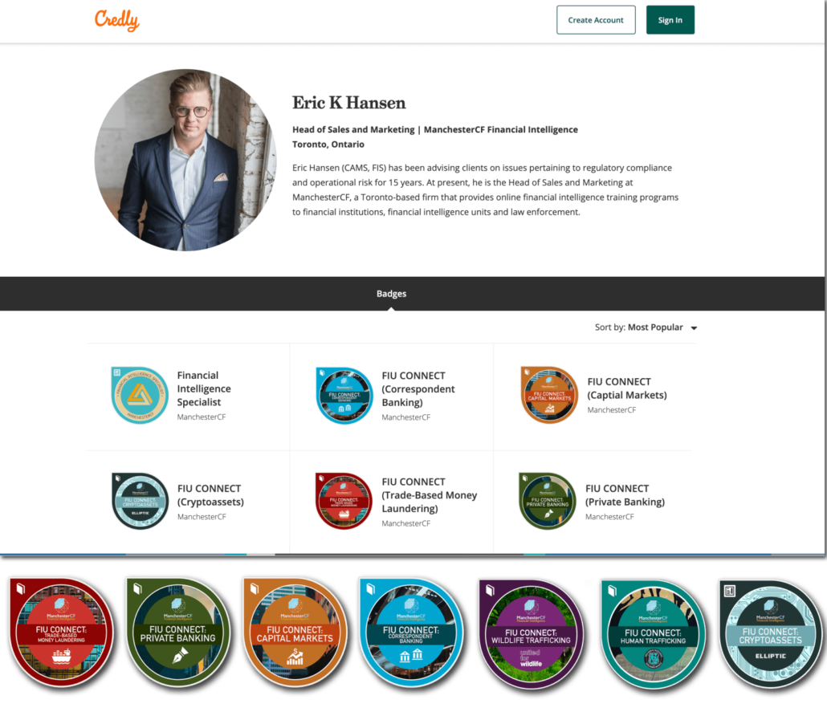Viewport: 827px width, 720px height.
Task: Open the FIU CONNECT (Captial Markets) title link
Action: click(627, 388)
